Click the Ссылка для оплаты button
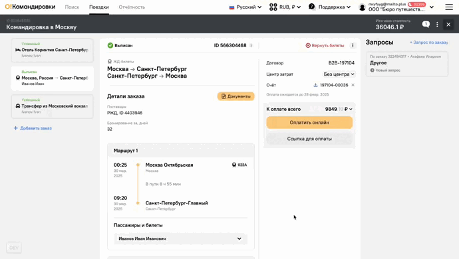This screenshot has height=259, width=459. click(x=309, y=139)
